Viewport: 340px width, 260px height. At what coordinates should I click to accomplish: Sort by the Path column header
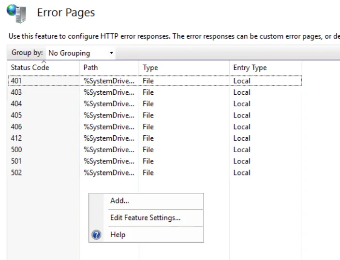(109, 68)
